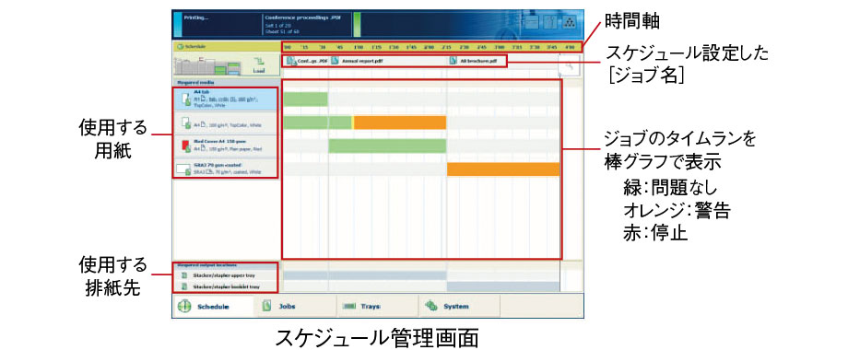Screen dimensions: 848x350
Task: Click the 2:15 mark on the time axis
Action: click(447, 47)
